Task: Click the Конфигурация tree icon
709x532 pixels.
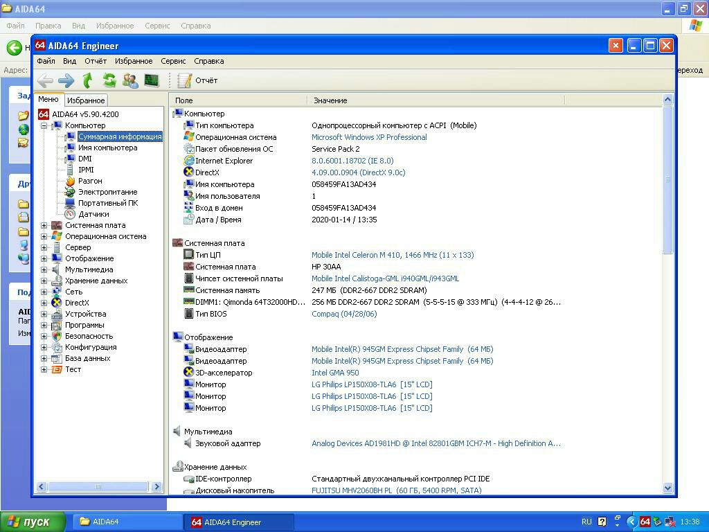Action: pos(57,347)
